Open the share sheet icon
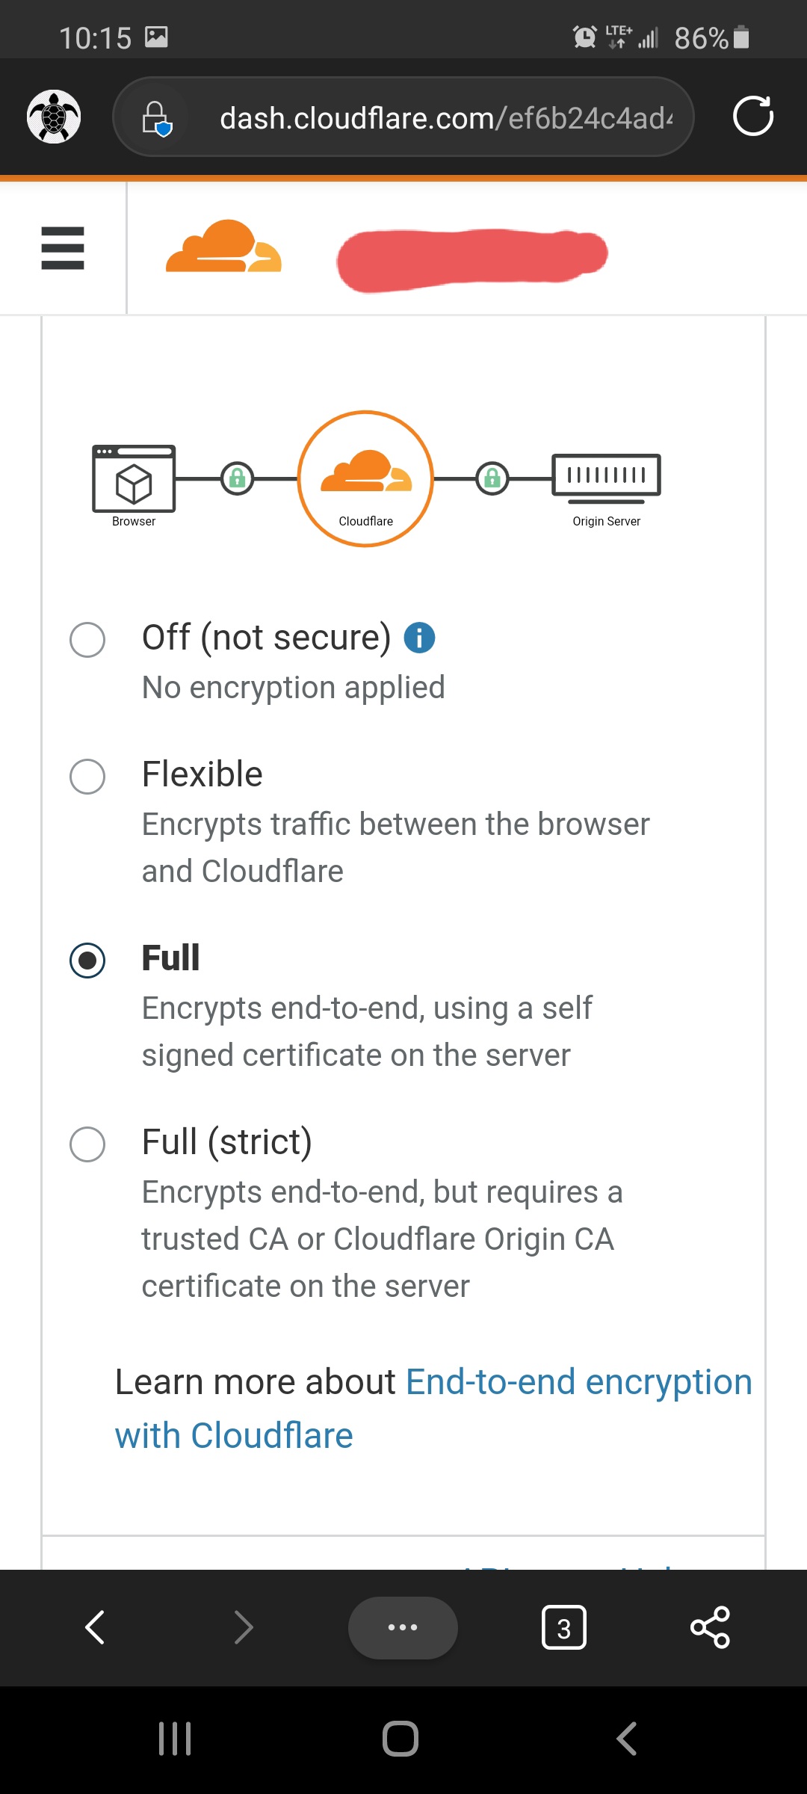 click(709, 1627)
